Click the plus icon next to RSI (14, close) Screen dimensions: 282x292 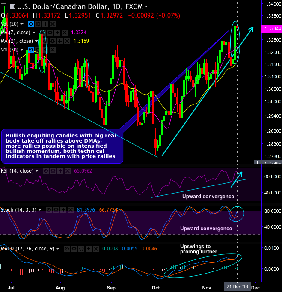coord(60,171)
